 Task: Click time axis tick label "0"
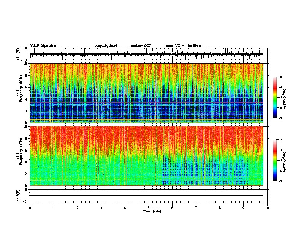coord(30,208)
